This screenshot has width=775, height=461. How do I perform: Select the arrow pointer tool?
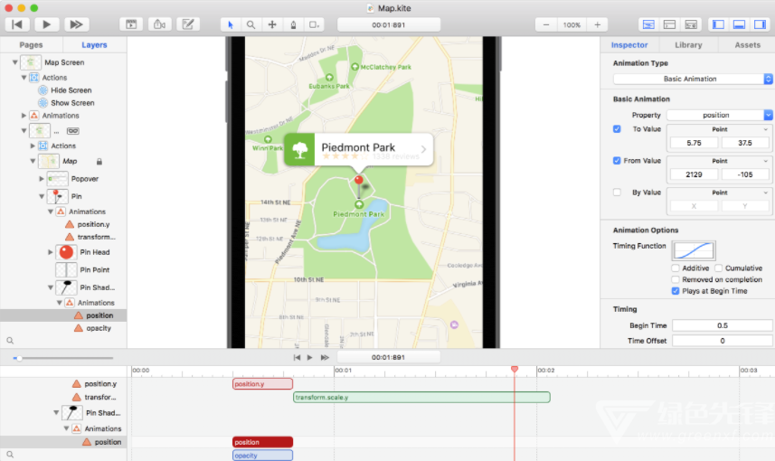click(231, 24)
